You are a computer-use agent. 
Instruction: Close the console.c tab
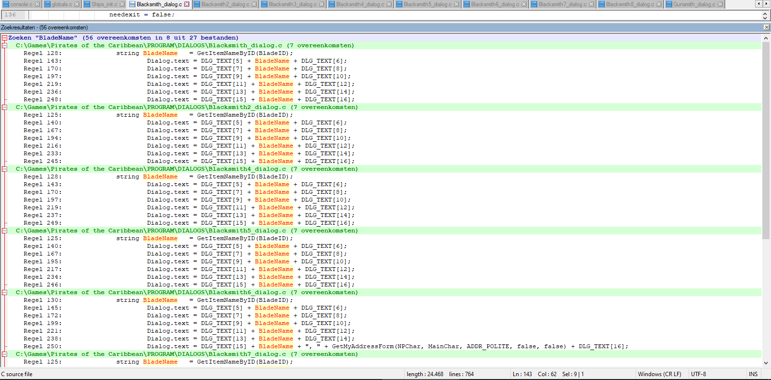point(37,4)
